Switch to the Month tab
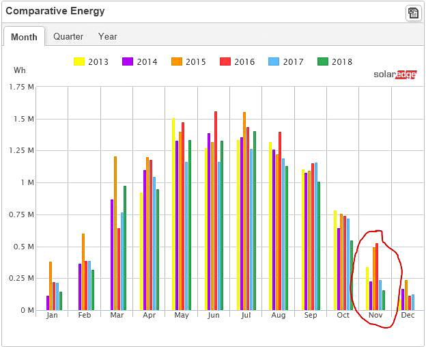Viewport: 426px width, 347px height. pyautogui.click(x=24, y=37)
